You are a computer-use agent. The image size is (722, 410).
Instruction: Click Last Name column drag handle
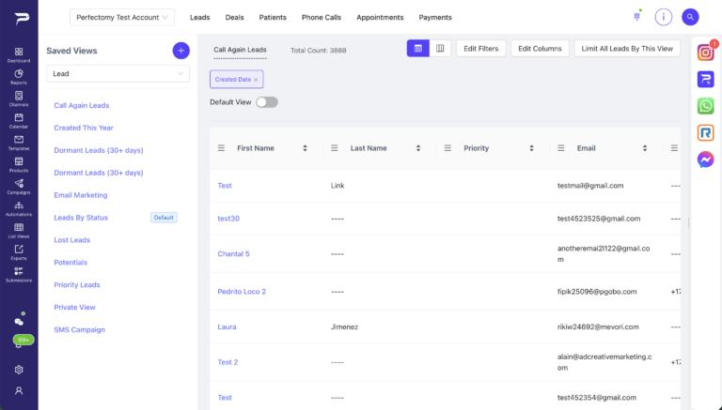coord(335,148)
